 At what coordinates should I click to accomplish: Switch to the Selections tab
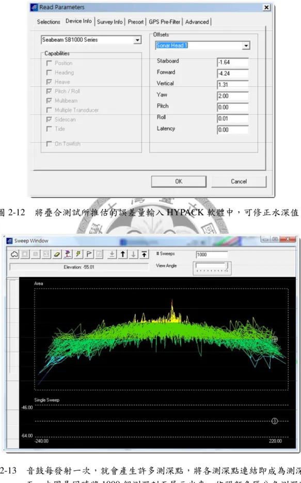[49, 22]
